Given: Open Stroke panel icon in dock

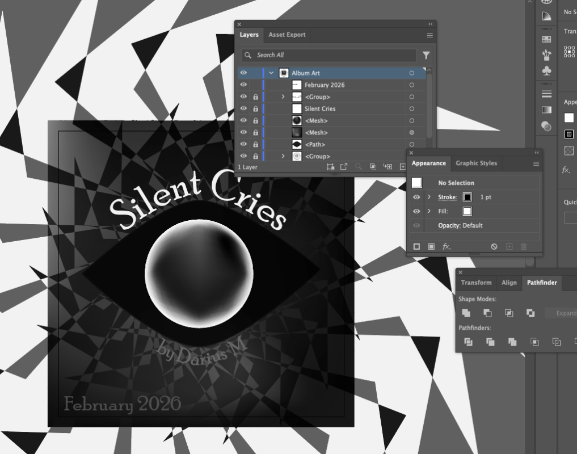Looking at the screenshot, I should tap(546, 94).
